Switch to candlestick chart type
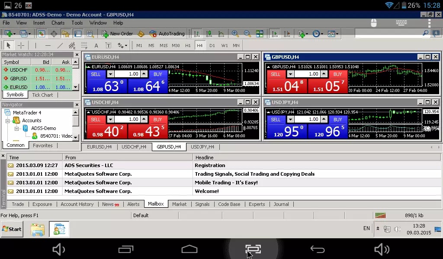This screenshot has height=259, width=443. coord(209,34)
